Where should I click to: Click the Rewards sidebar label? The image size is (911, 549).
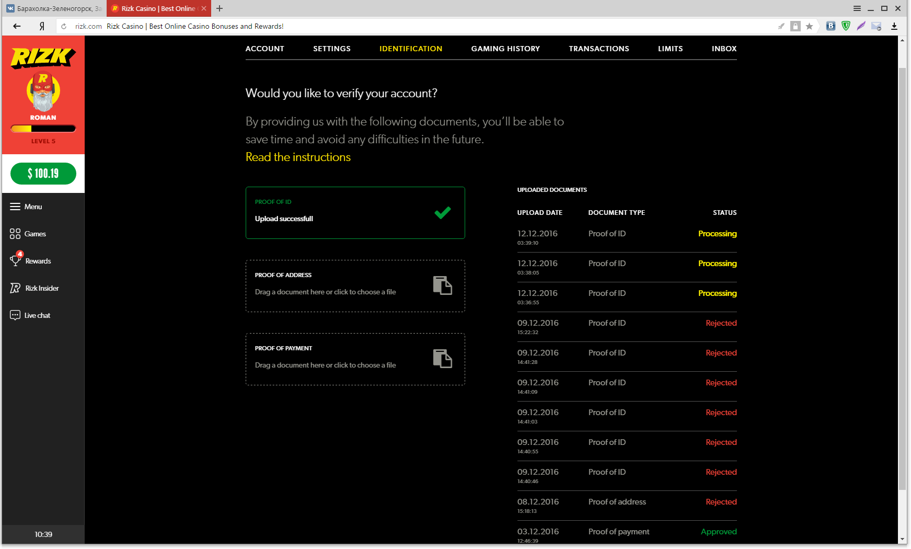[38, 261]
